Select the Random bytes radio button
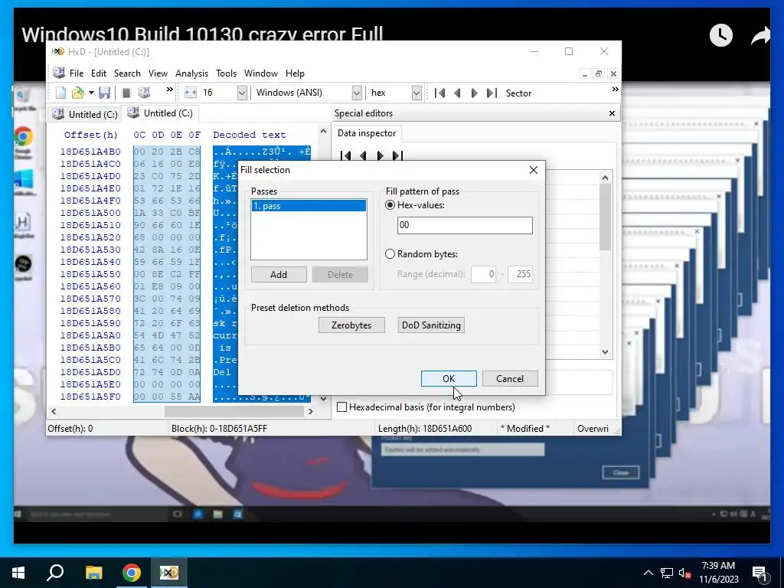The image size is (784, 588). 390,254
